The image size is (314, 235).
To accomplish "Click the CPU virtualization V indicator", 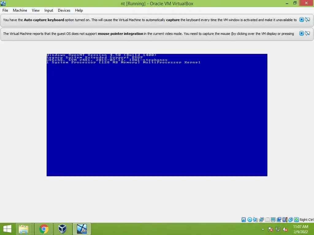I will (285, 220).
